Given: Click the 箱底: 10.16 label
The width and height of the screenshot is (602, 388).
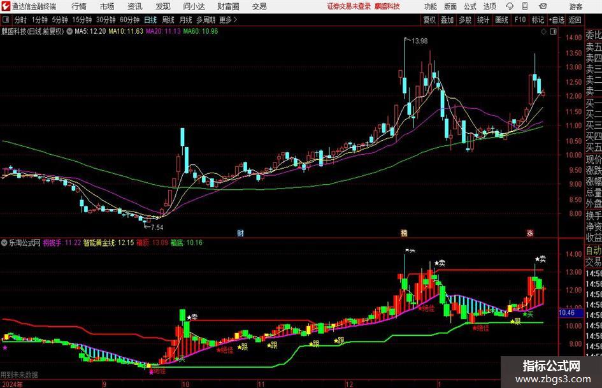Looking at the screenshot, I should pyautogui.click(x=187, y=243).
